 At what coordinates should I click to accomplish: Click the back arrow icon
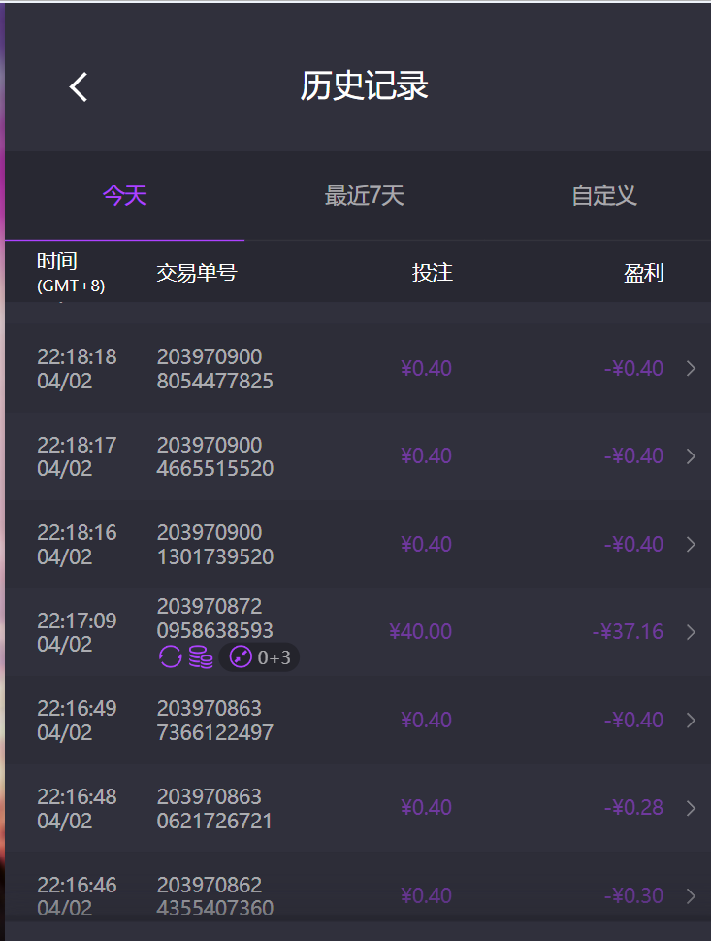(79, 86)
